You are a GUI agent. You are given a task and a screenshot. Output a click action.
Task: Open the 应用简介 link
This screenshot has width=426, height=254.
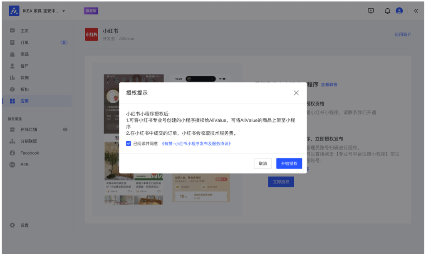tap(403, 35)
